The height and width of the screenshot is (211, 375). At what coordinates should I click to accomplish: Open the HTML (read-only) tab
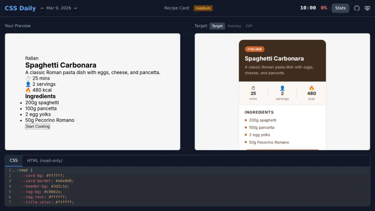coord(45,160)
